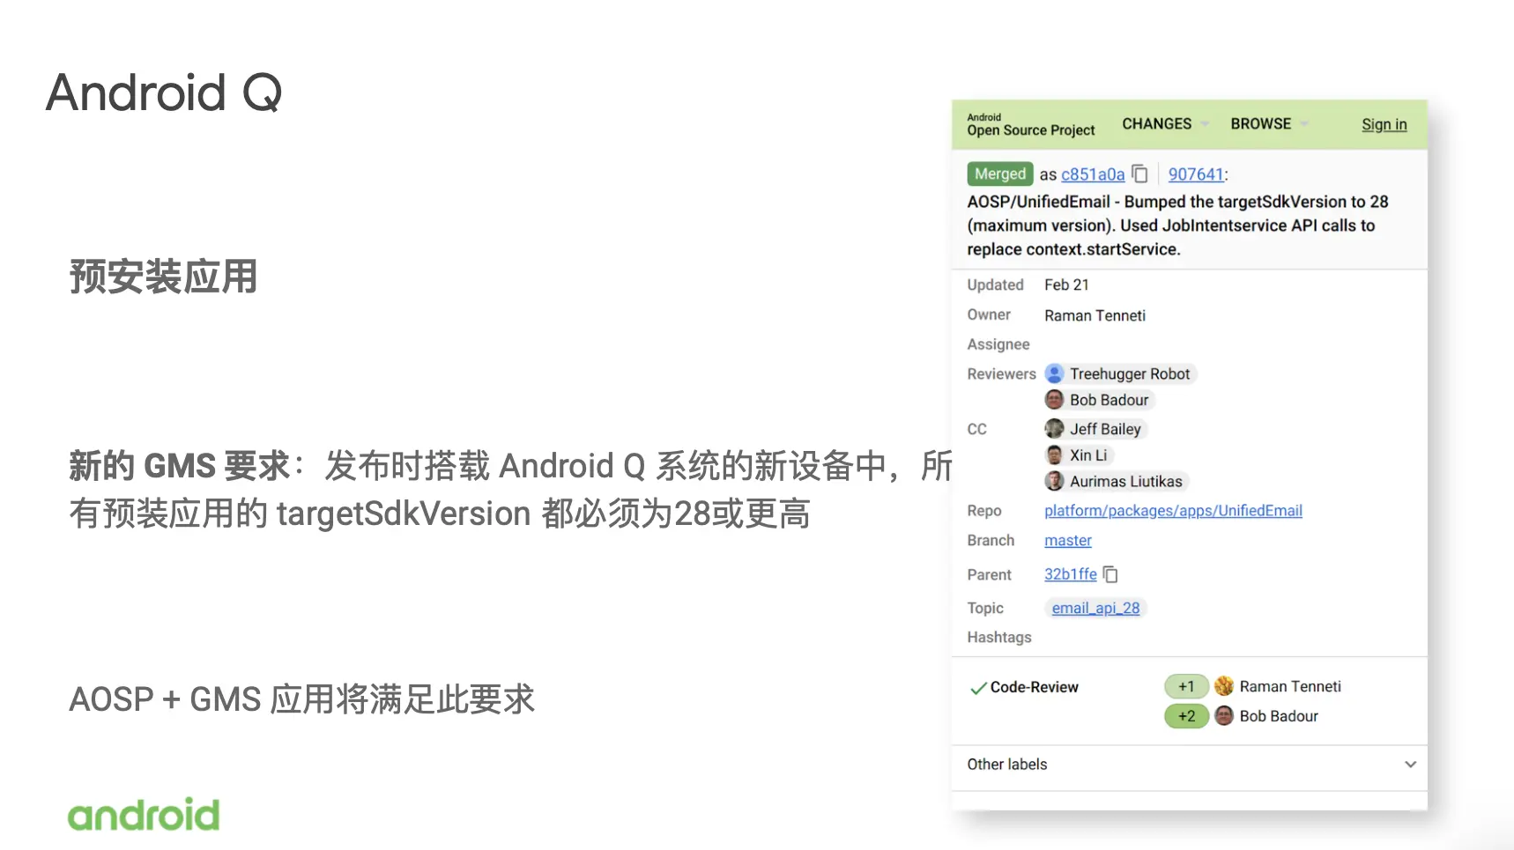
Task: Click the +2 vote chip
Action: click(1186, 716)
